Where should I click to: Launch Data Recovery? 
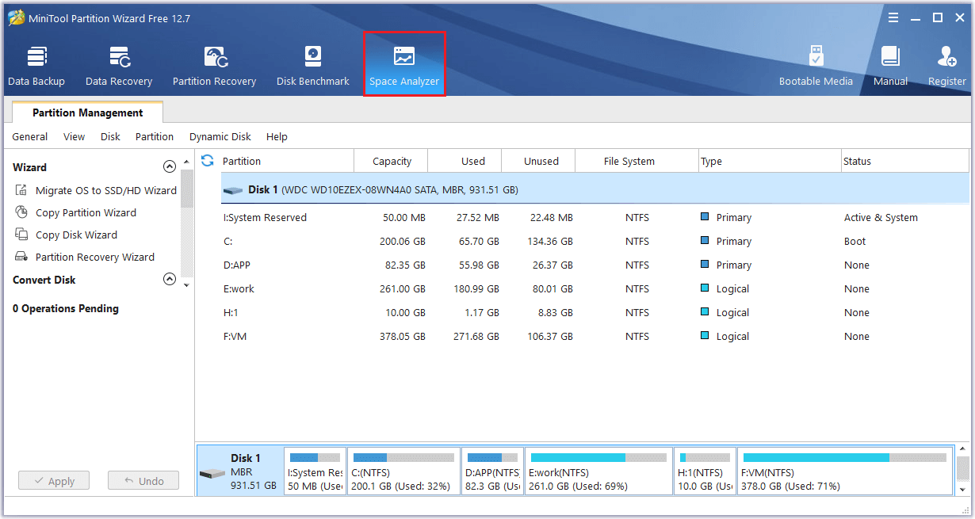[119, 66]
